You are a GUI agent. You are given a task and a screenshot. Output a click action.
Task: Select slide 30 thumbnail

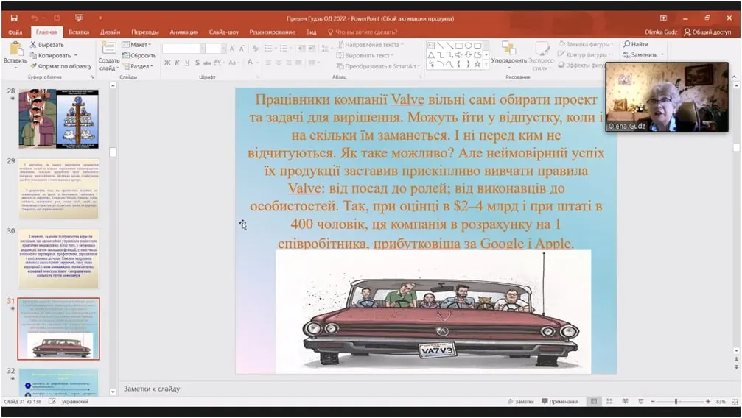coord(59,258)
